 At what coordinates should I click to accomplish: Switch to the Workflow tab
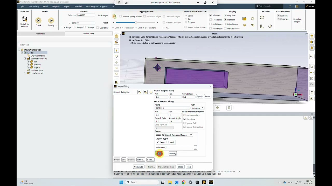[x=40, y=34]
